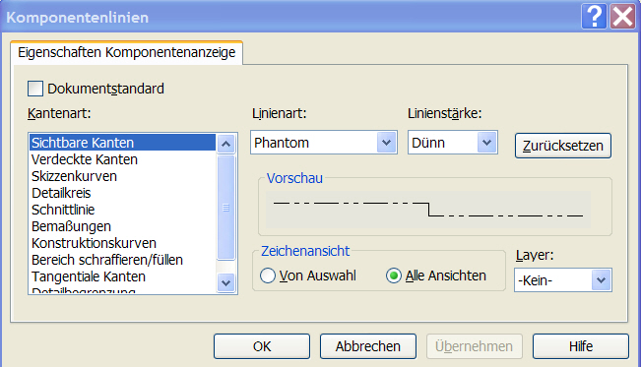Select the Alle Ansichten radio button

point(394,275)
